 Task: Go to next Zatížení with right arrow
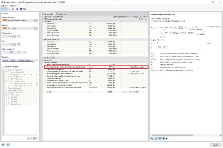(37, 28)
